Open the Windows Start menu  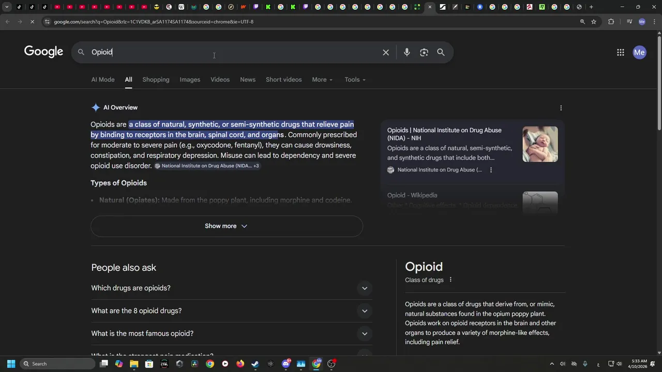[11, 364]
